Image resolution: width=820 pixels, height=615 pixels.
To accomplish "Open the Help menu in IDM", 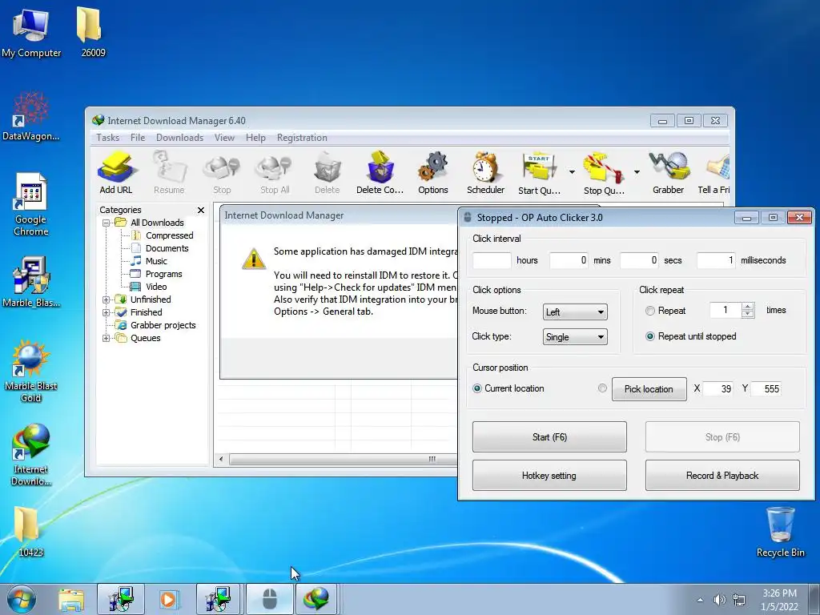I will tap(255, 138).
